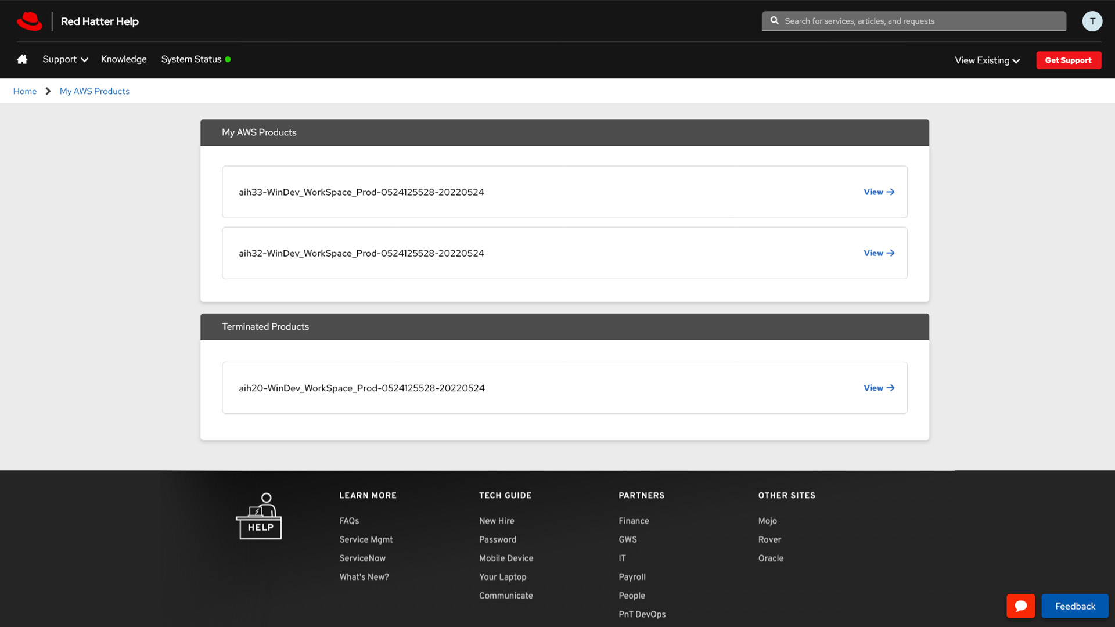Open Rover other sites link

[x=769, y=539]
